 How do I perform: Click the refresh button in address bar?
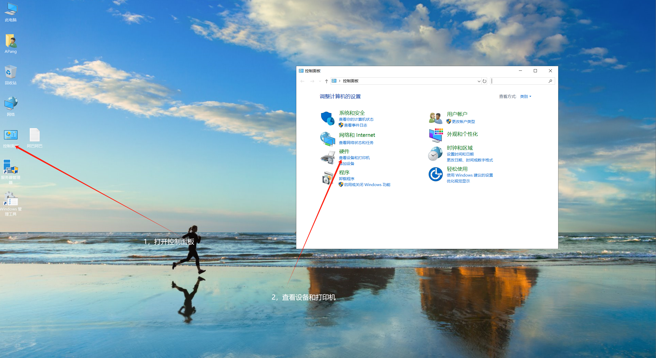pos(484,81)
